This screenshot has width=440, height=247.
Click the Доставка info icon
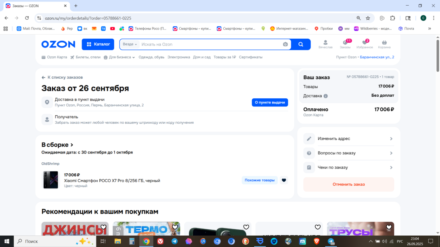(x=325, y=96)
